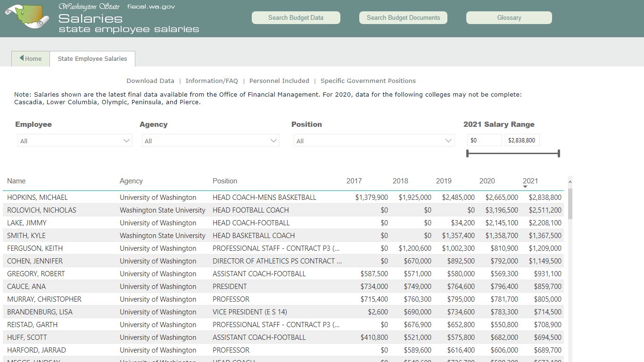The image size is (644, 362).
Task: Click the $1,367,500 salary in Smith row
Action: pos(545,236)
